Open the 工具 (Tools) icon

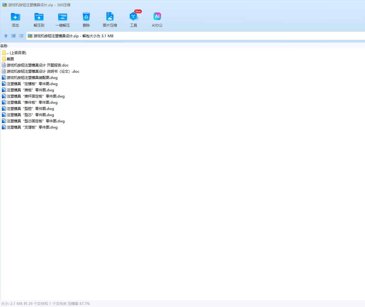coord(134,17)
